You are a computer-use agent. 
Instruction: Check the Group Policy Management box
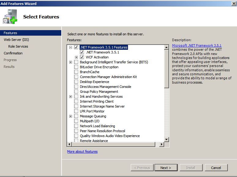[76, 92]
